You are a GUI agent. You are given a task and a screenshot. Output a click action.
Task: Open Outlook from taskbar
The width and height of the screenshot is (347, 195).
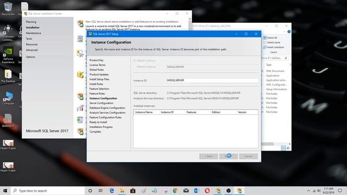[196, 191]
